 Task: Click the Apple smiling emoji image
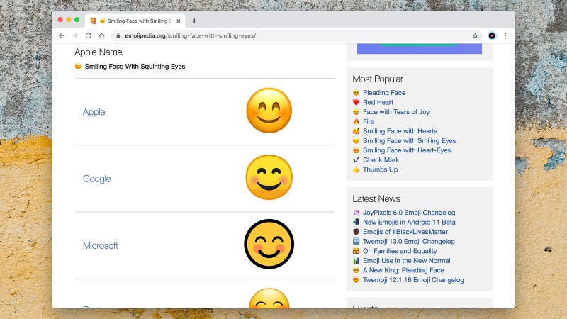click(269, 111)
